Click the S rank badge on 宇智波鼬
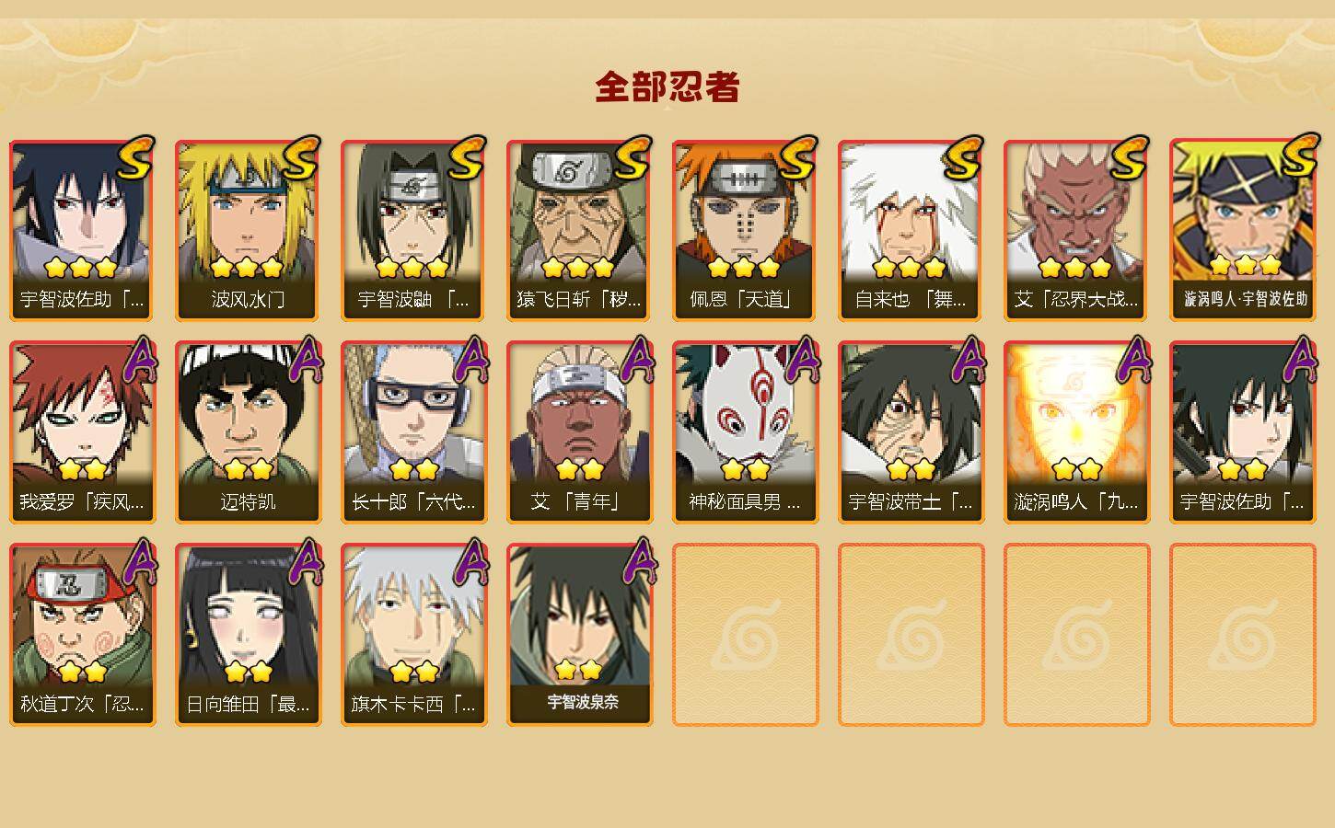1335x828 pixels. click(467, 157)
